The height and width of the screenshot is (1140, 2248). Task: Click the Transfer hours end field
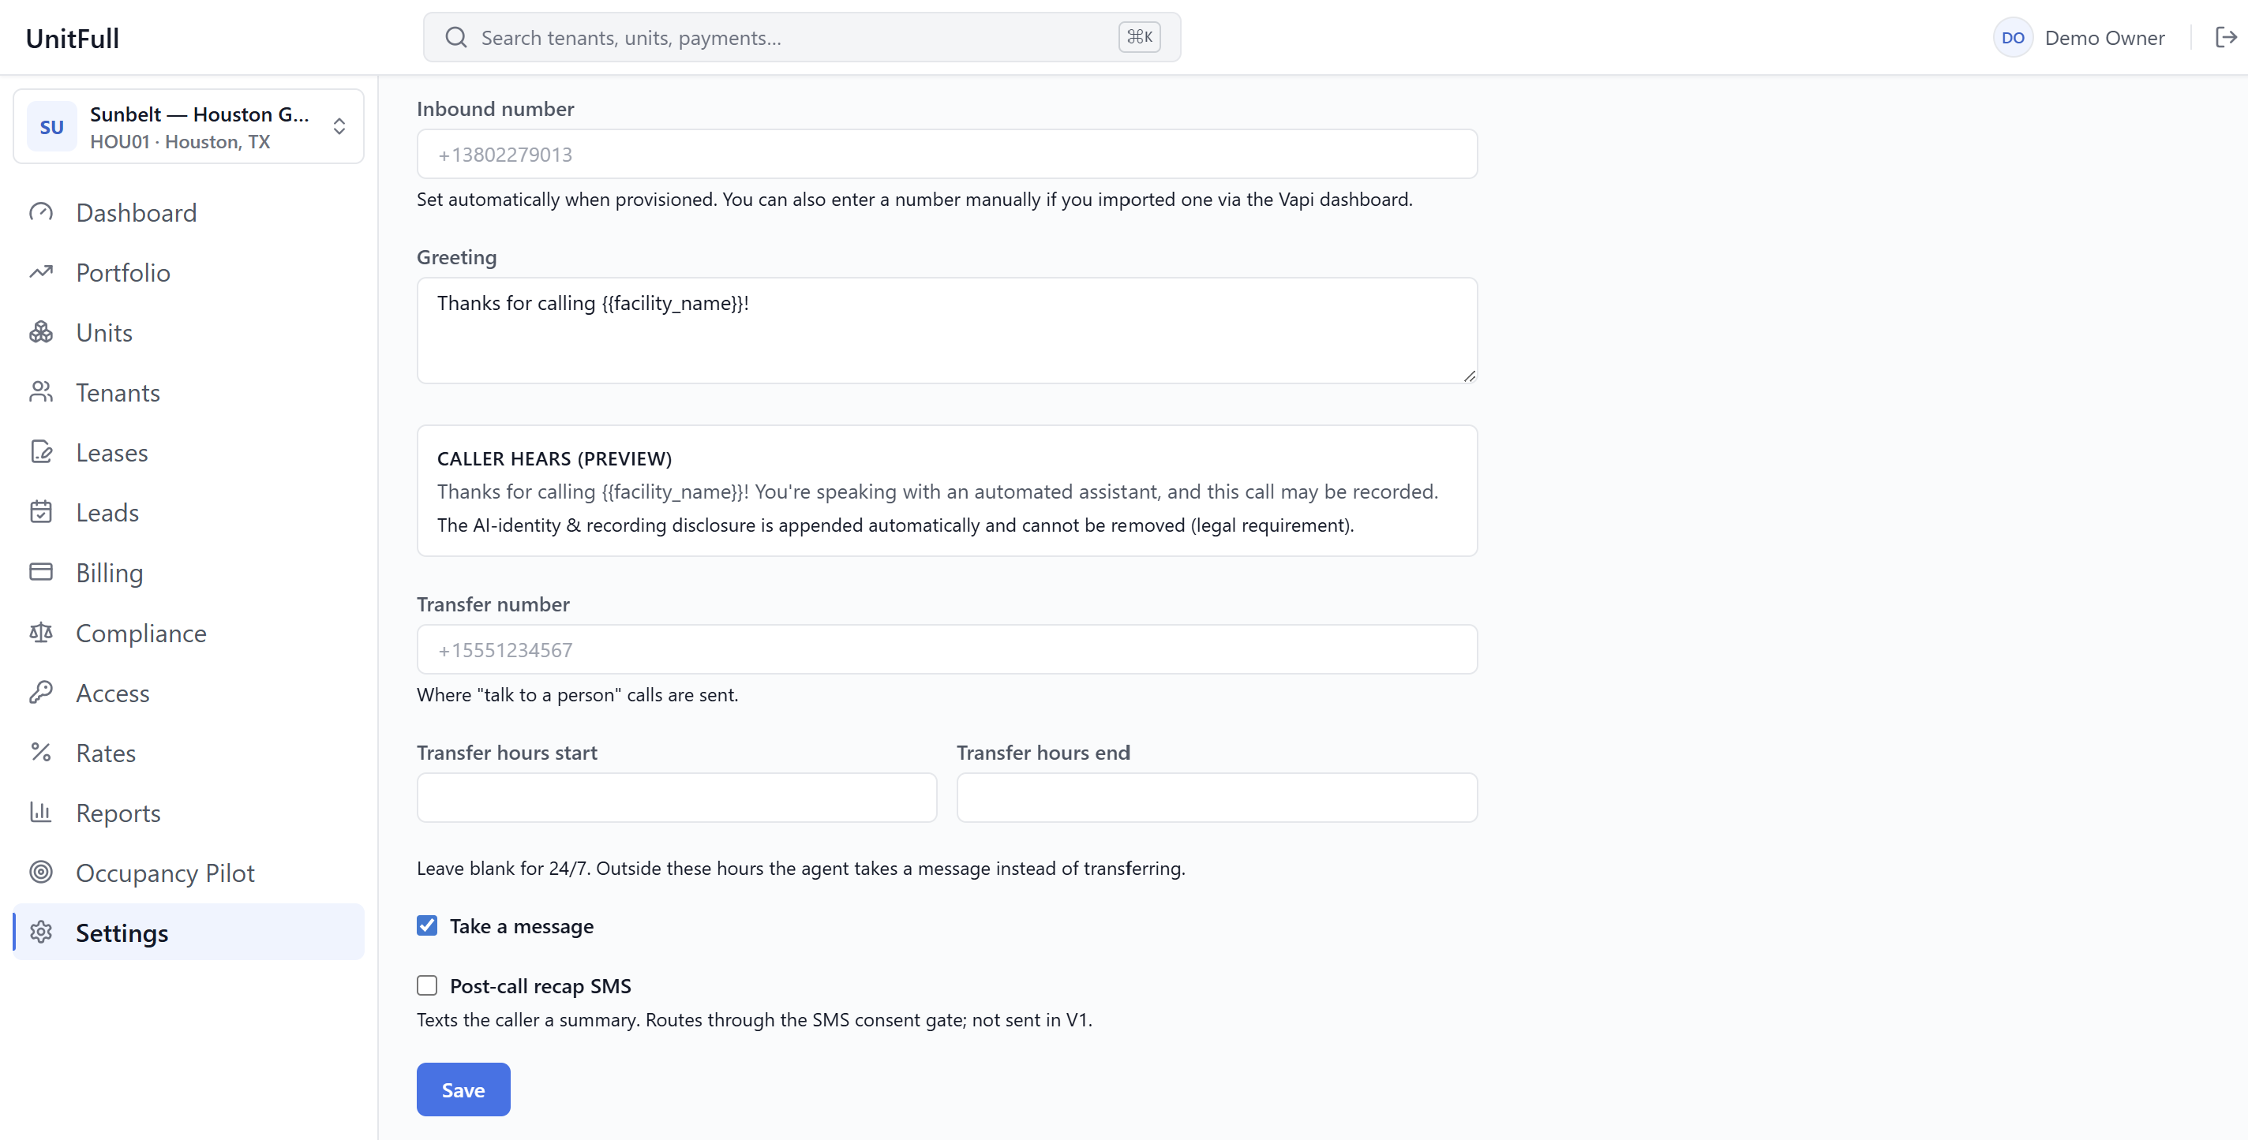(1216, 798)
